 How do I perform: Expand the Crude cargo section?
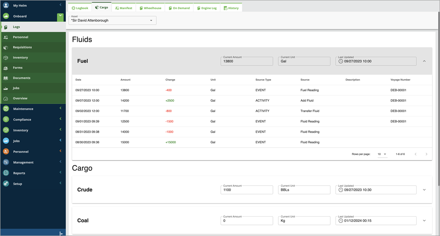[x=424, y=189]
